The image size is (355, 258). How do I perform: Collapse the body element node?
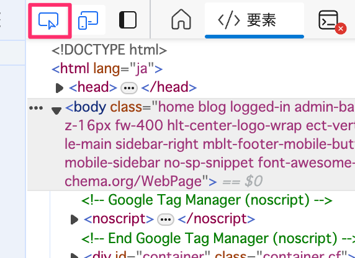pyautogui.click(x=56, y=110)
